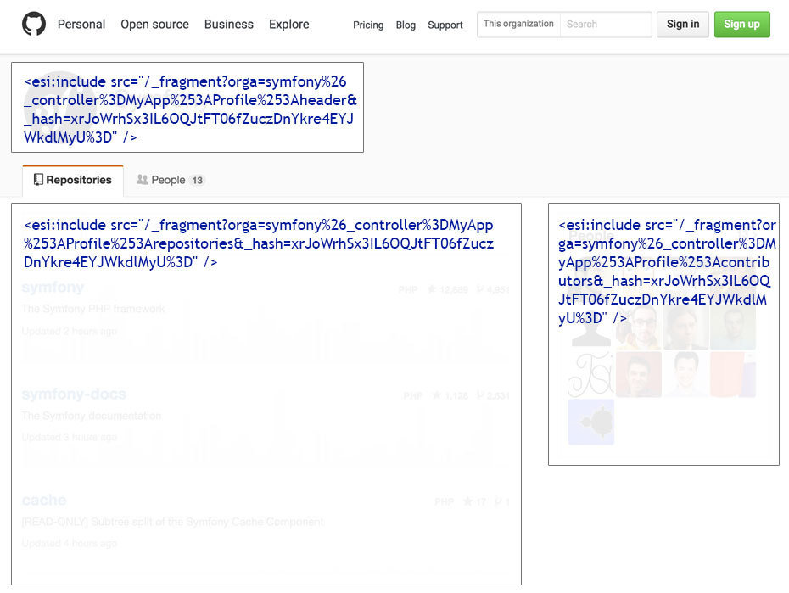This screenshot has height=593, width=789.
Task: Open the Business navigation item
Action: [228, 24]
